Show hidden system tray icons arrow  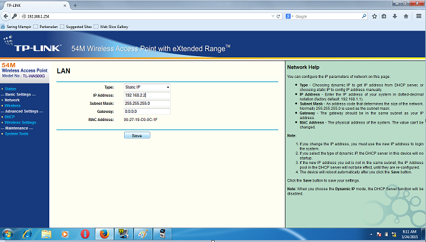pos(371,235)
